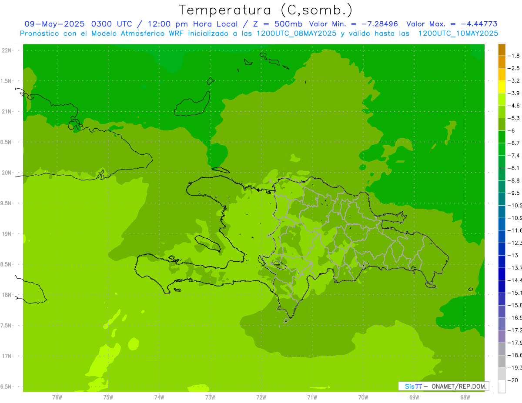Click the '69W' longitude axis label
The image size is (522, 403).
pyautogui.click(x=414, y=397)
